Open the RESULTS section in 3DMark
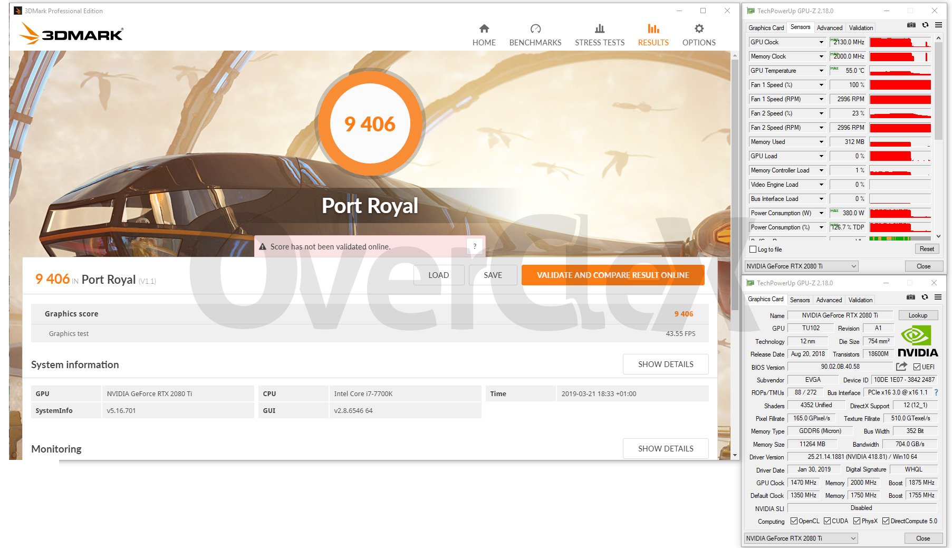This screenshot has width=952, height=548. pos(653,35)
